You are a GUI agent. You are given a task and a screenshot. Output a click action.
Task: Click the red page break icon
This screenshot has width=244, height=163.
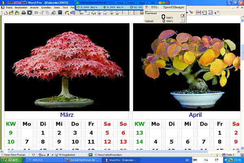coord(198,13)
